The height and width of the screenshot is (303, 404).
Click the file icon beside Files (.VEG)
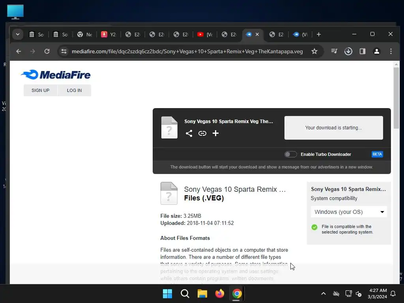pos(169,193)
